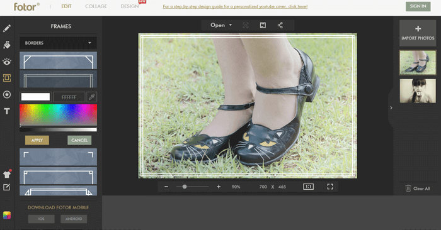Click the white color swatch
The image size is (441, 230).
pos(35,97)
